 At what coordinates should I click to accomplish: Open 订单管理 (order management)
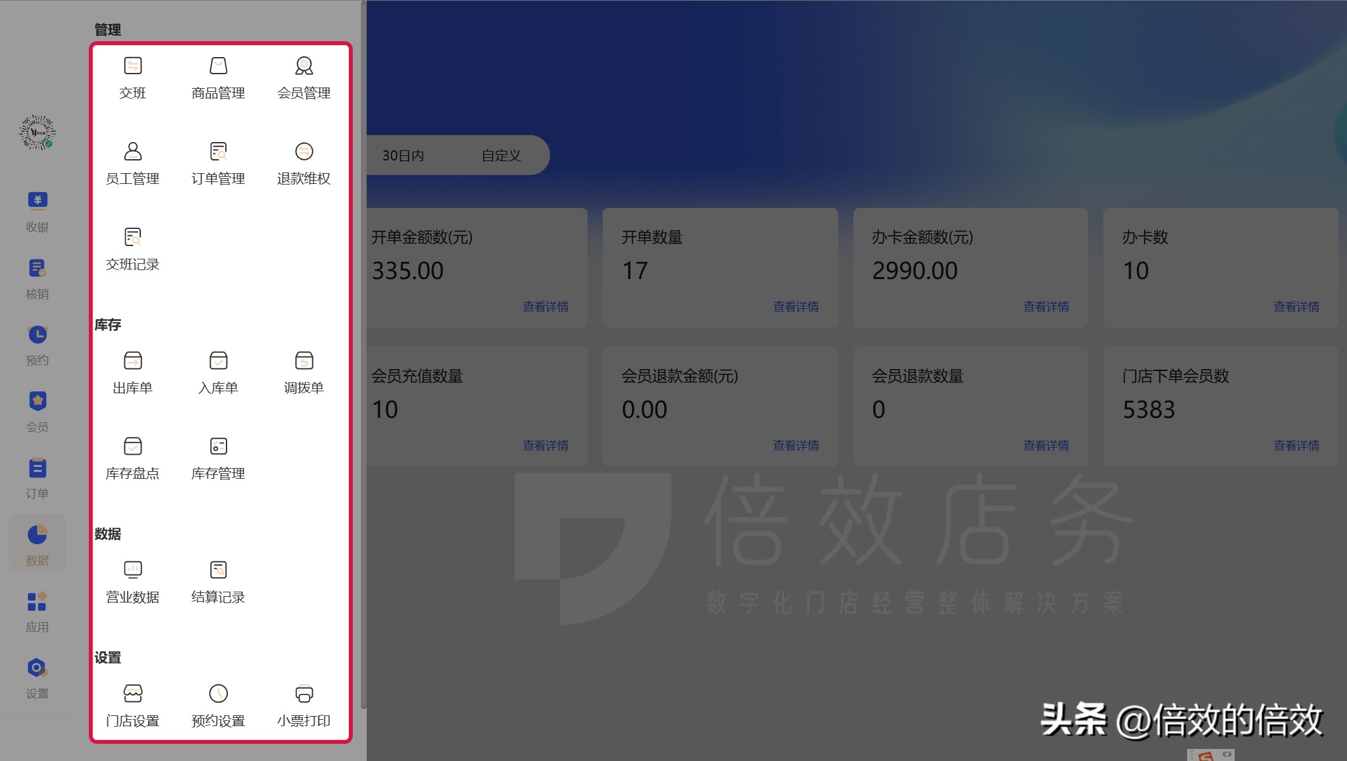[x=218, y=163]
